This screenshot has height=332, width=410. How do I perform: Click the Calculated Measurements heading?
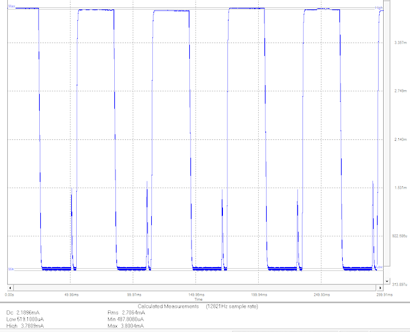(169, 306)
